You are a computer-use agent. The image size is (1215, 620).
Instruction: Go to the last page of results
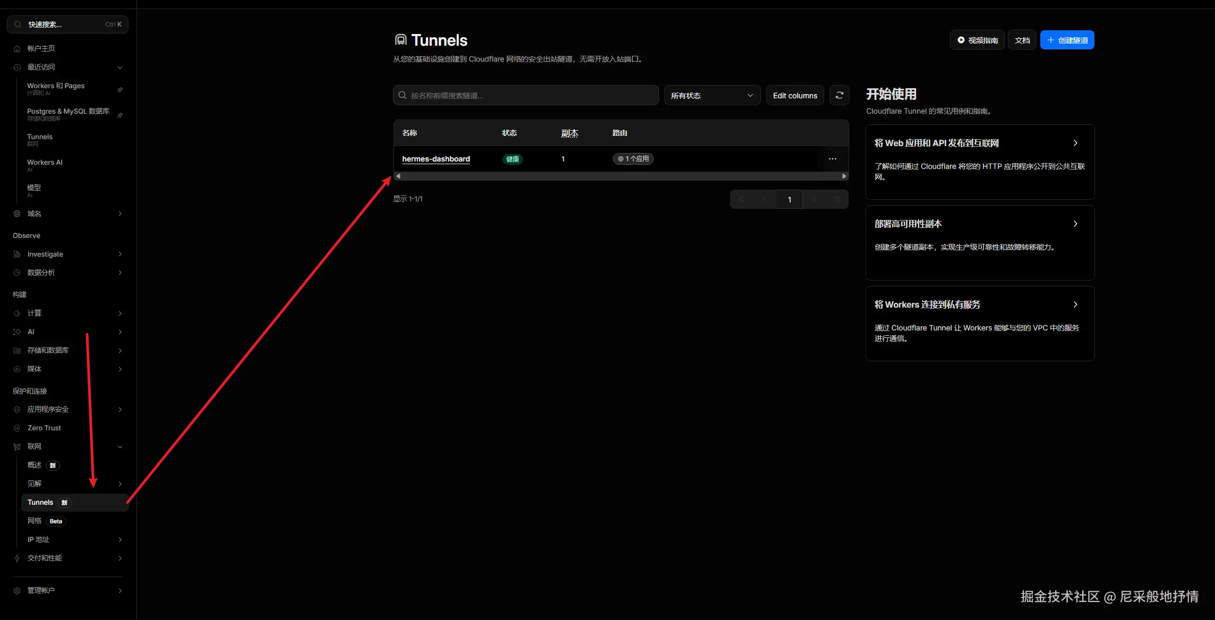click(837, 199)
